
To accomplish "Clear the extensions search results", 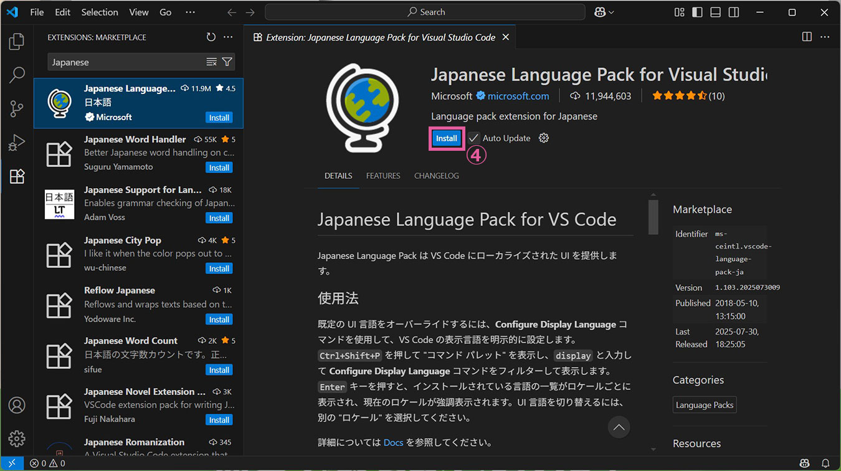I will [212, 62].
